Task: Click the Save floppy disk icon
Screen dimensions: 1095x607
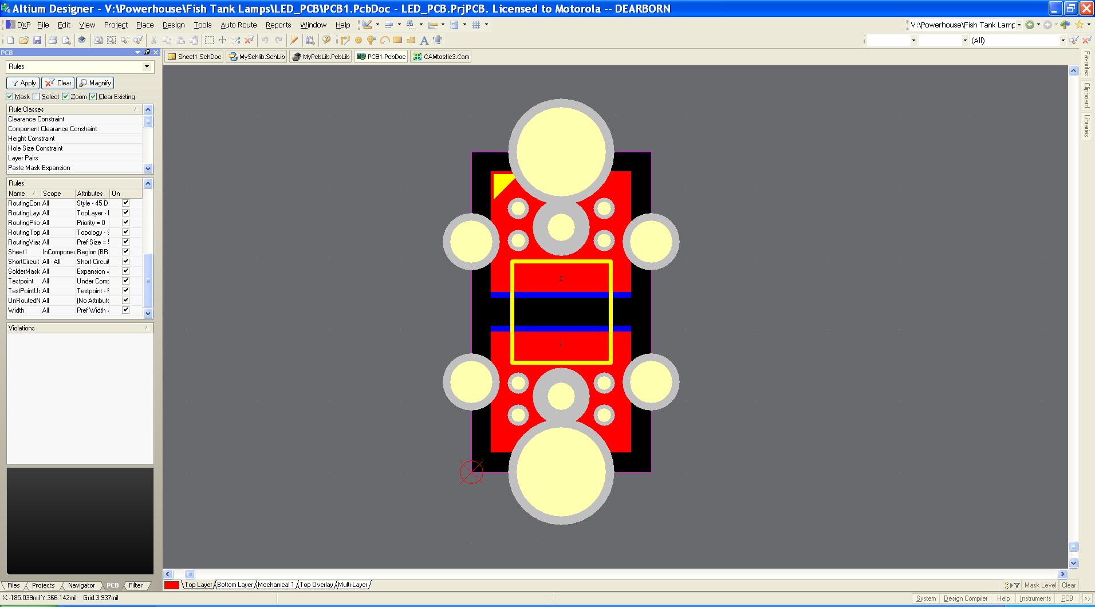Action: point(37,40)
